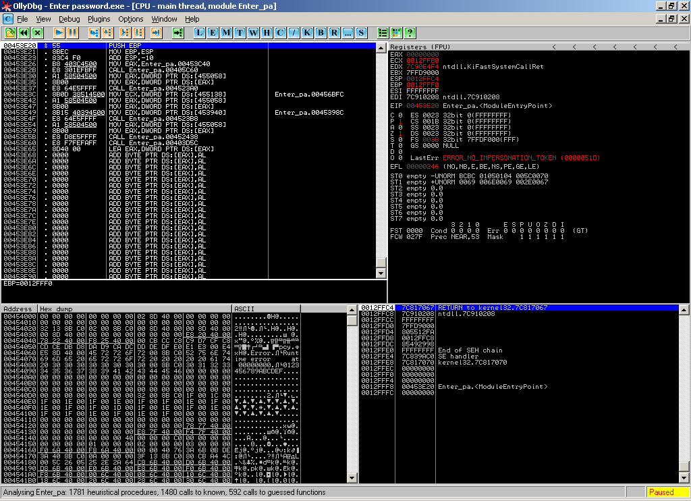Screen dimensions: 691x501
Task: Select the EIP register value 00453E20
Action: [422, 105]
